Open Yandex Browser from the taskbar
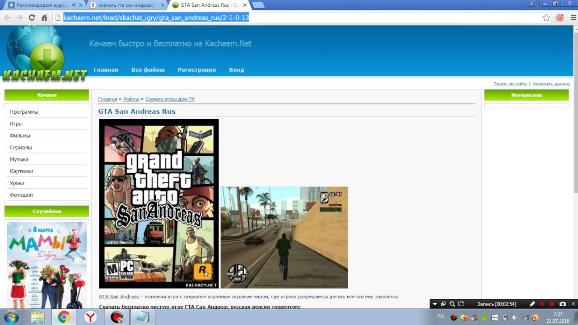 point(90,317)
